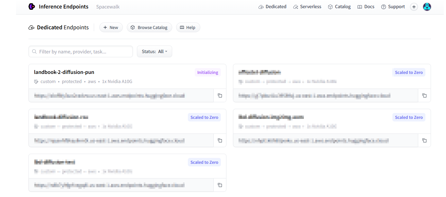Click Support in the header navigation
Viewport: 446px width, 197px height.
393,7
